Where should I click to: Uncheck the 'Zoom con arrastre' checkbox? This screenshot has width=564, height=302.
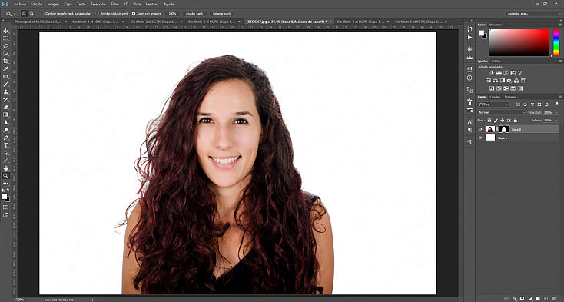[134, 13]
